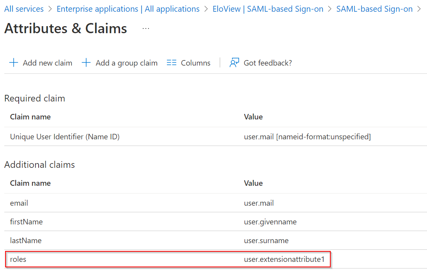Select the user.mail value in email row
The width and height of the screenshot is (427, 272).
pos(259,203)
